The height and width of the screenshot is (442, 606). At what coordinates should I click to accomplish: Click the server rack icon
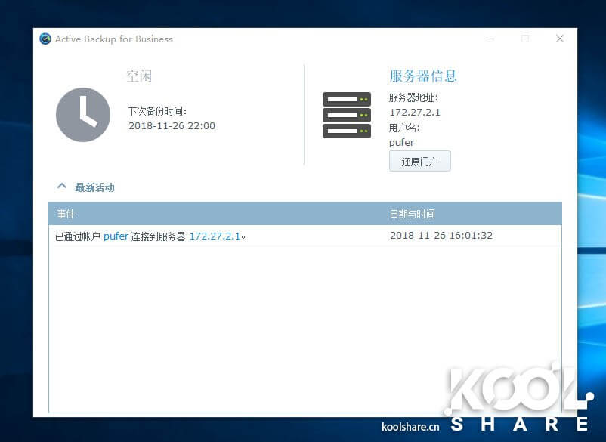[x=346, y=115]
